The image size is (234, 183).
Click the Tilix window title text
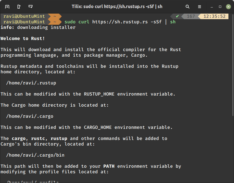(117, 7)
